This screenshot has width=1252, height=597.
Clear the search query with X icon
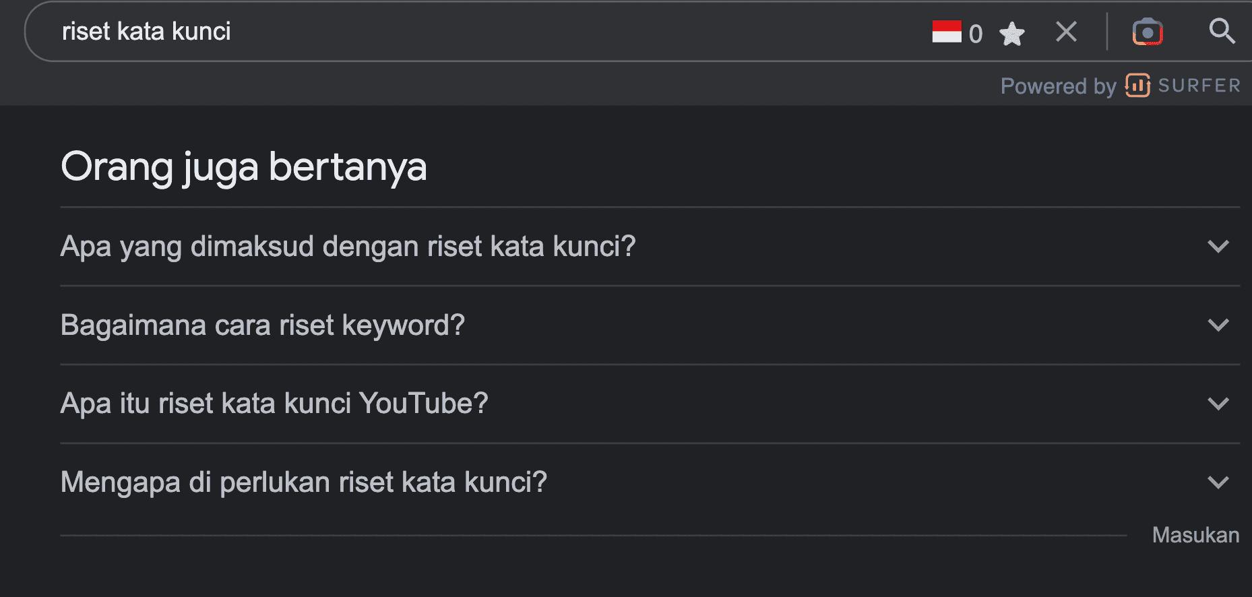click(1066, 32)
